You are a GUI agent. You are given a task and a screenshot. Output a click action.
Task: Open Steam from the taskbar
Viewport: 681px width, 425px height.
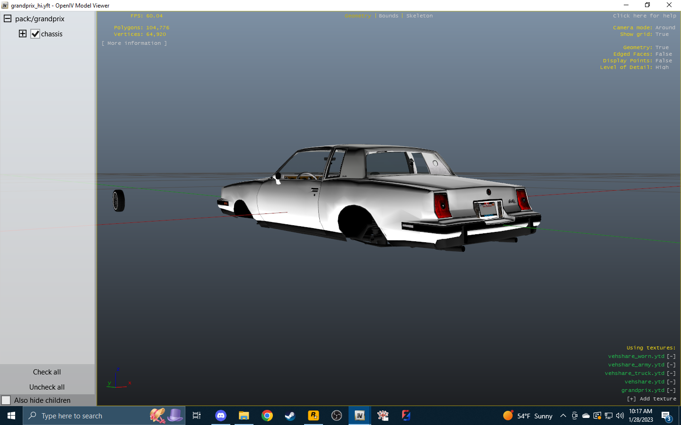pos(290,416)
